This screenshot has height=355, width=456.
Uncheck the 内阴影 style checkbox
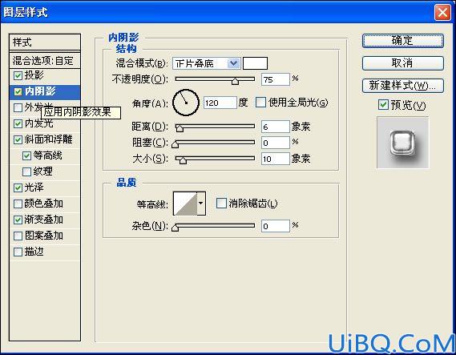(18, 92)
